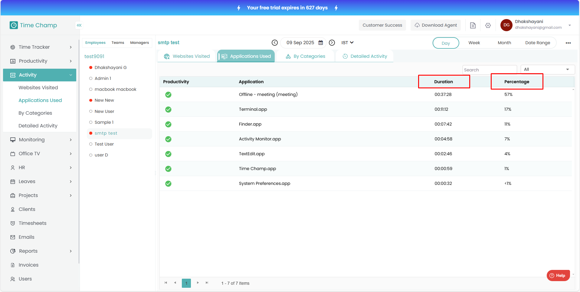Open the settings gear icon in header
This screenshot has width=580, height=292.
(x=488, y=25)
